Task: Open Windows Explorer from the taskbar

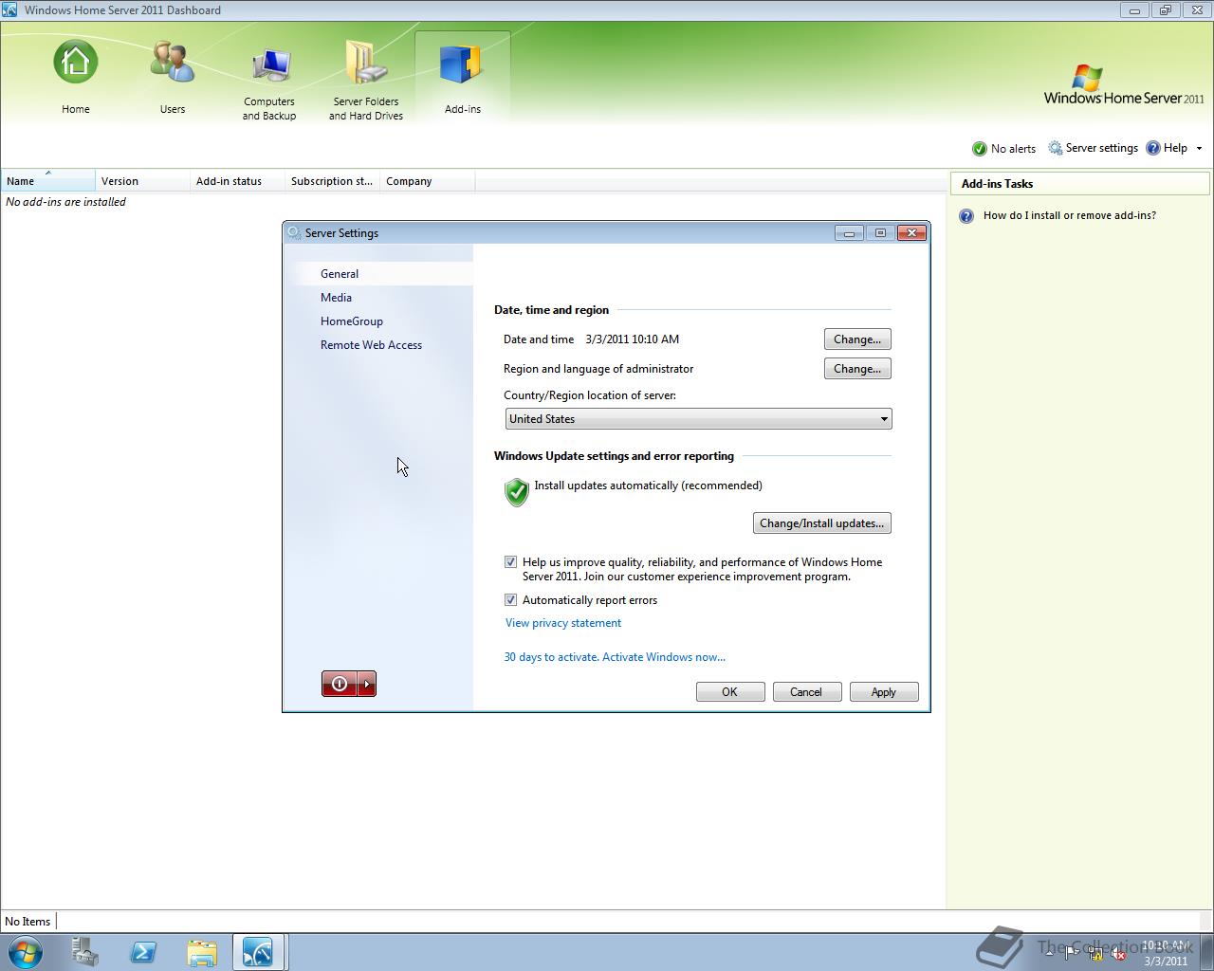Action: click(x=201, y=952)
